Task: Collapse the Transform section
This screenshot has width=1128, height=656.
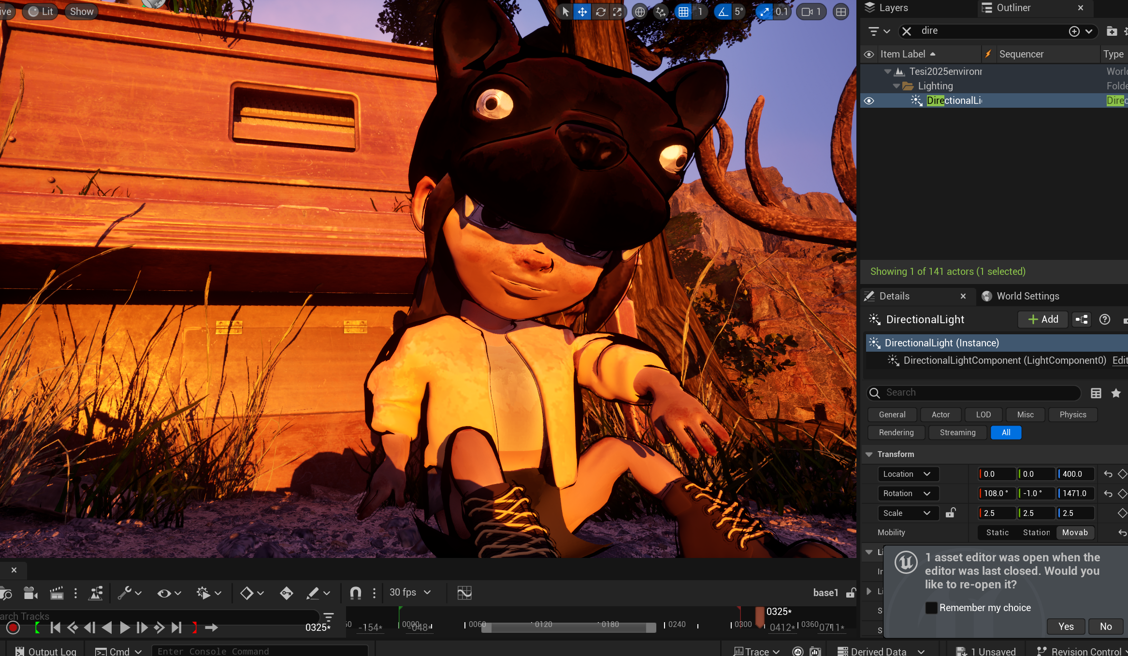Action: (869, 455)
